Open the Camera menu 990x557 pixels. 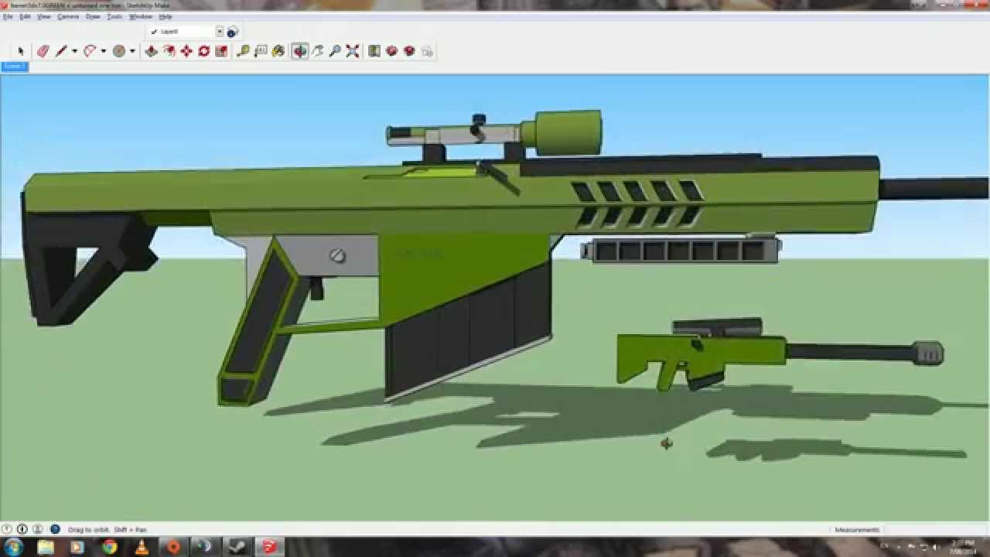[68, 16]
